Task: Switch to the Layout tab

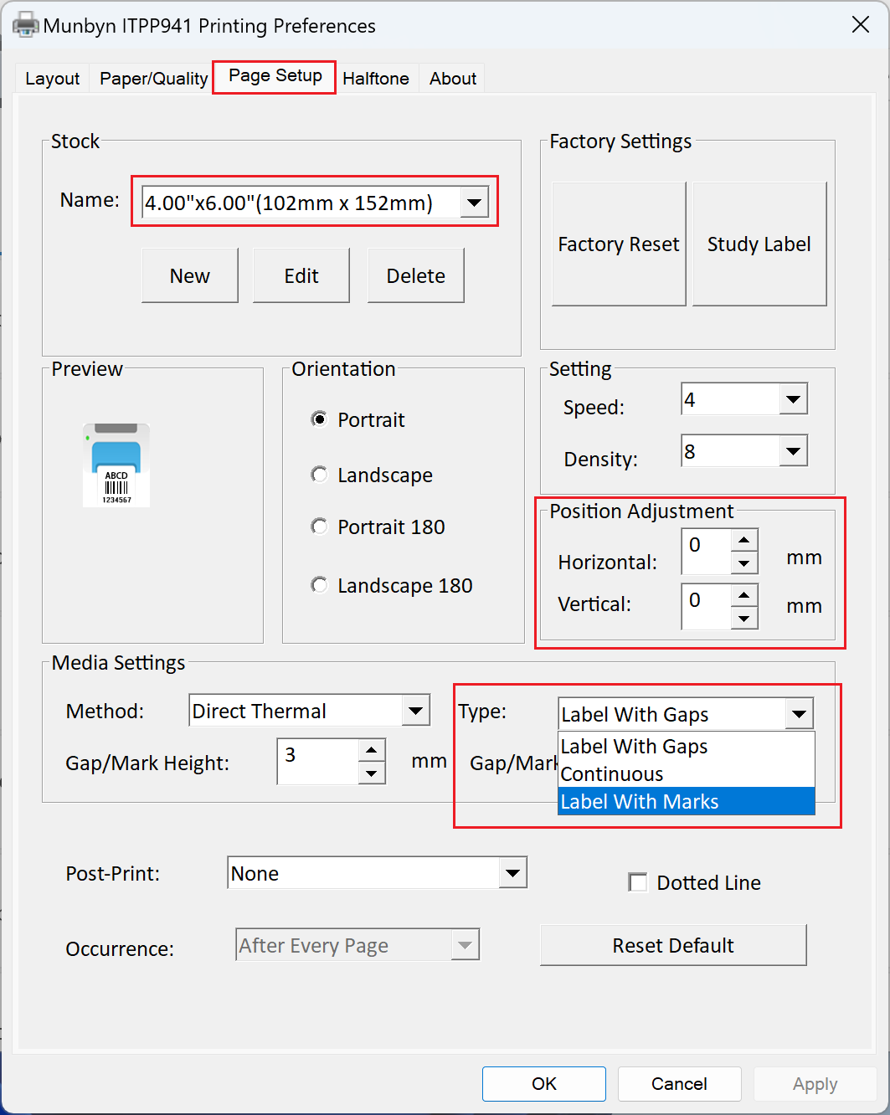Action: click(52, 79)
